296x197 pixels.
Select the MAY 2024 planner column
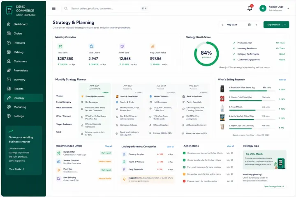pyautogui.click(x=95, y=111)
